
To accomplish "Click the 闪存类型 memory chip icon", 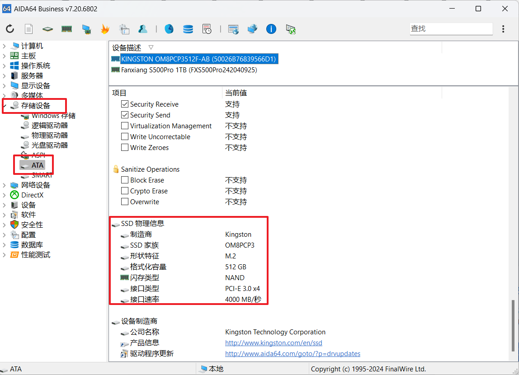I will (124, 277).
